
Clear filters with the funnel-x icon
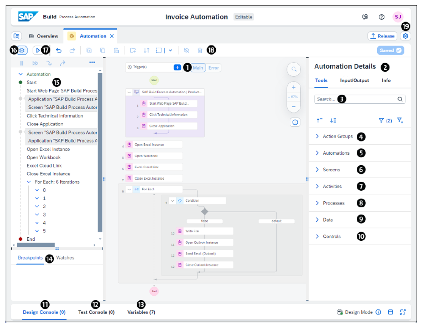click(x=400, y=121)
